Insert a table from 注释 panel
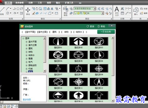Image resolution: width=148 pixels, height=108 pixels. tap(122, 13)
